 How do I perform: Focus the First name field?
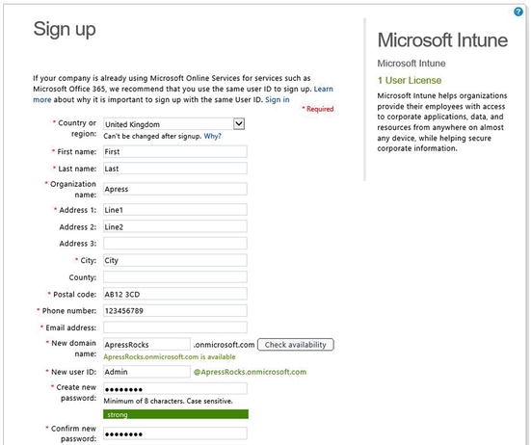coord(175,151)
